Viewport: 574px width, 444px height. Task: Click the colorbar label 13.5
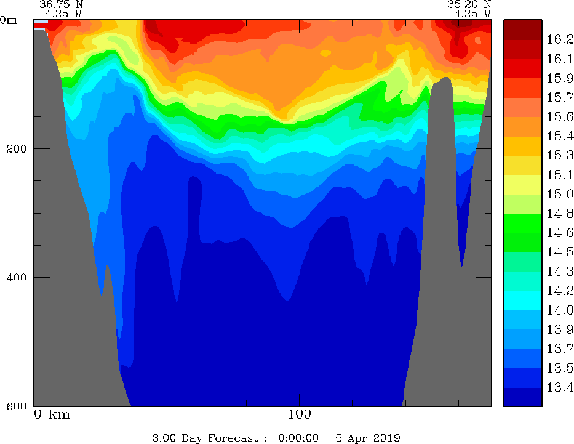click(560, 368)
